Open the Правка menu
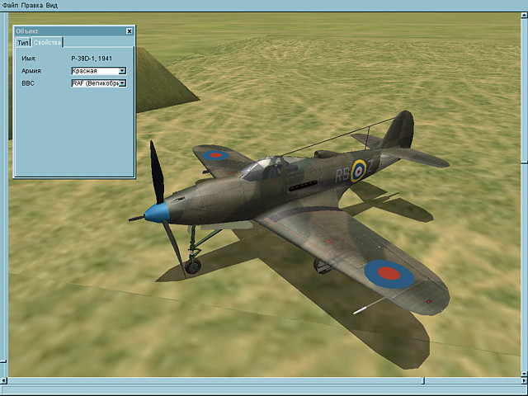 pyautogui.click(x=32, y=6)
